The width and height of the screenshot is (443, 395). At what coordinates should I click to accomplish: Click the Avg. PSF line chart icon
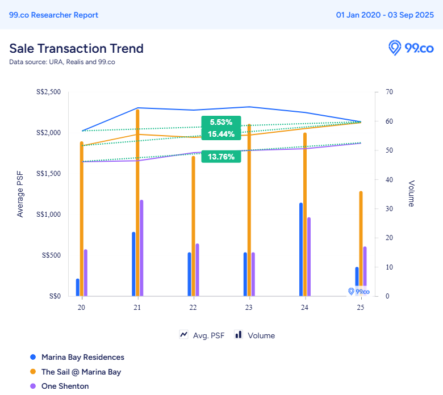(184, 335)
